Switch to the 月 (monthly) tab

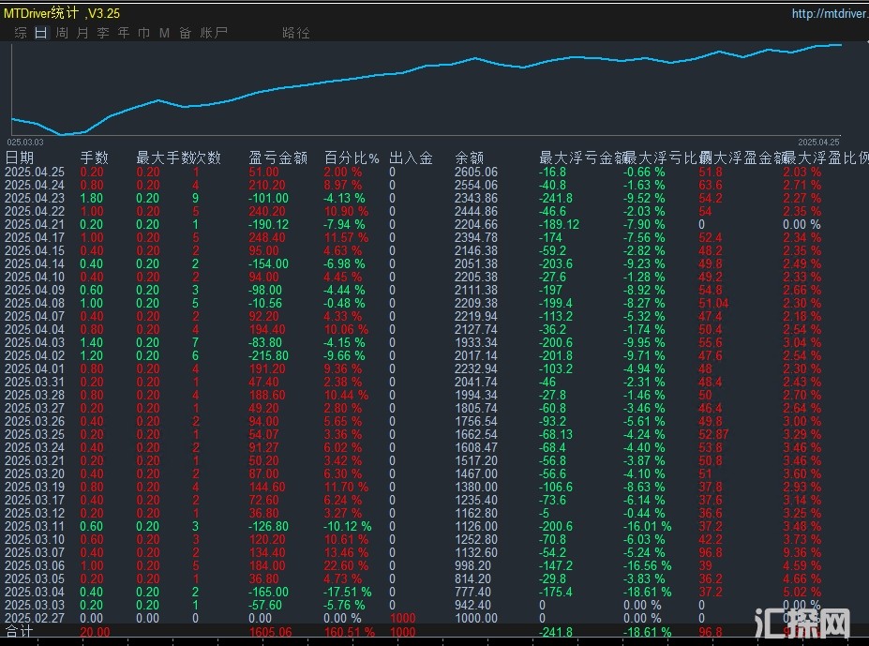point(82,33)
